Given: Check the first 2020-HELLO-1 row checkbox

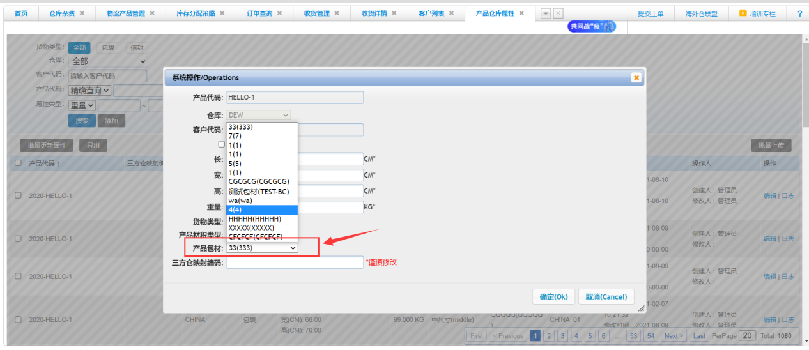Looking at the screenshot, I should (18, 195).
